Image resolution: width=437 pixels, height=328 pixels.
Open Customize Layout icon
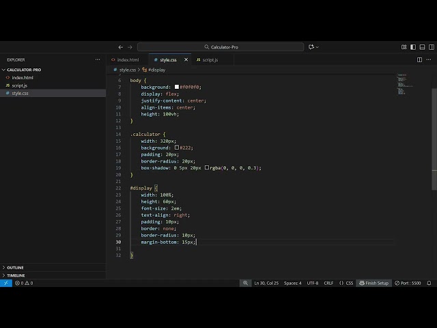coord(404,47)
